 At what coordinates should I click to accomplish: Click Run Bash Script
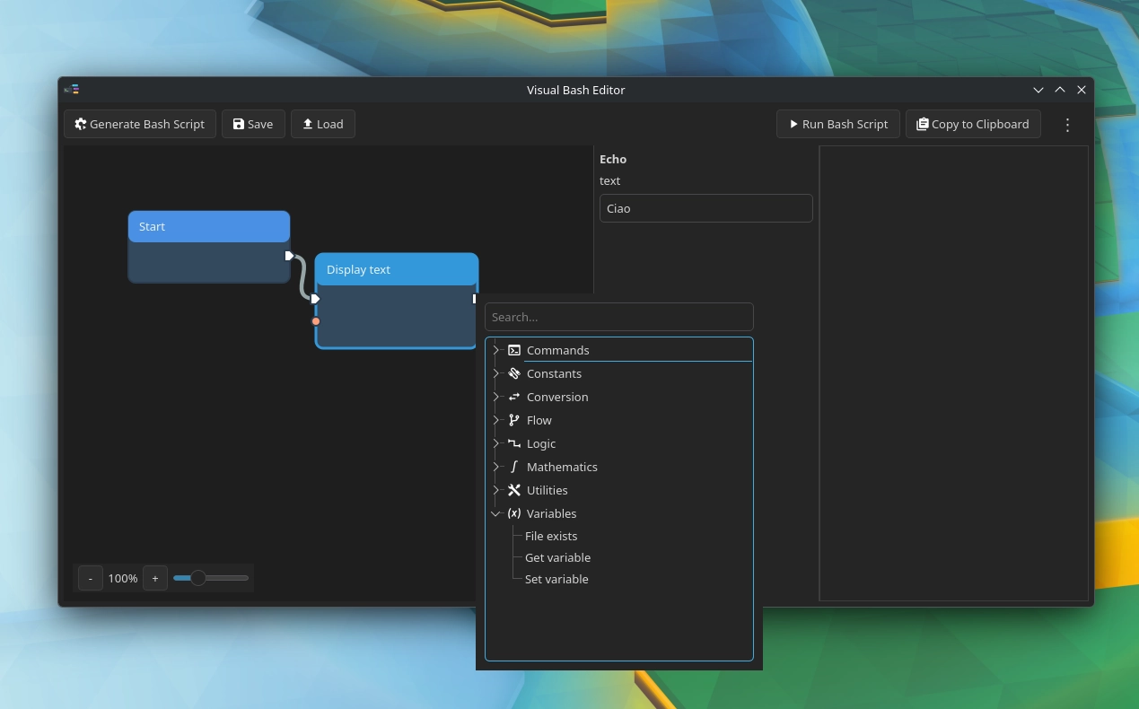pyautogui.click(x=838, y=125)
